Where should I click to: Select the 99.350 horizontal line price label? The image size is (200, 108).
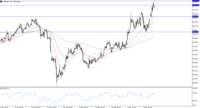(195, 16)
